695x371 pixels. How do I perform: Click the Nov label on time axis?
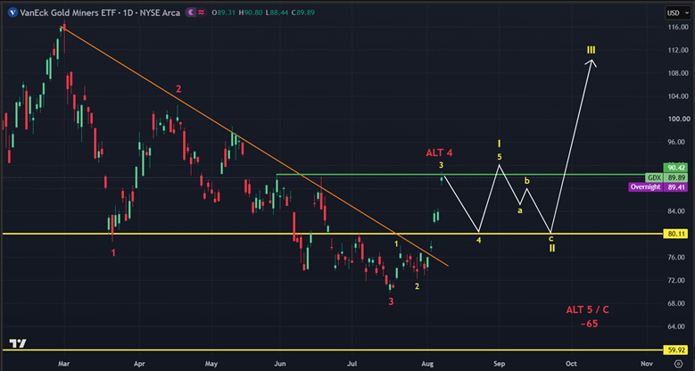coord(647,364)
